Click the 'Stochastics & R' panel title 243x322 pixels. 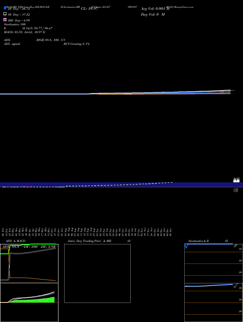[198, 241]
